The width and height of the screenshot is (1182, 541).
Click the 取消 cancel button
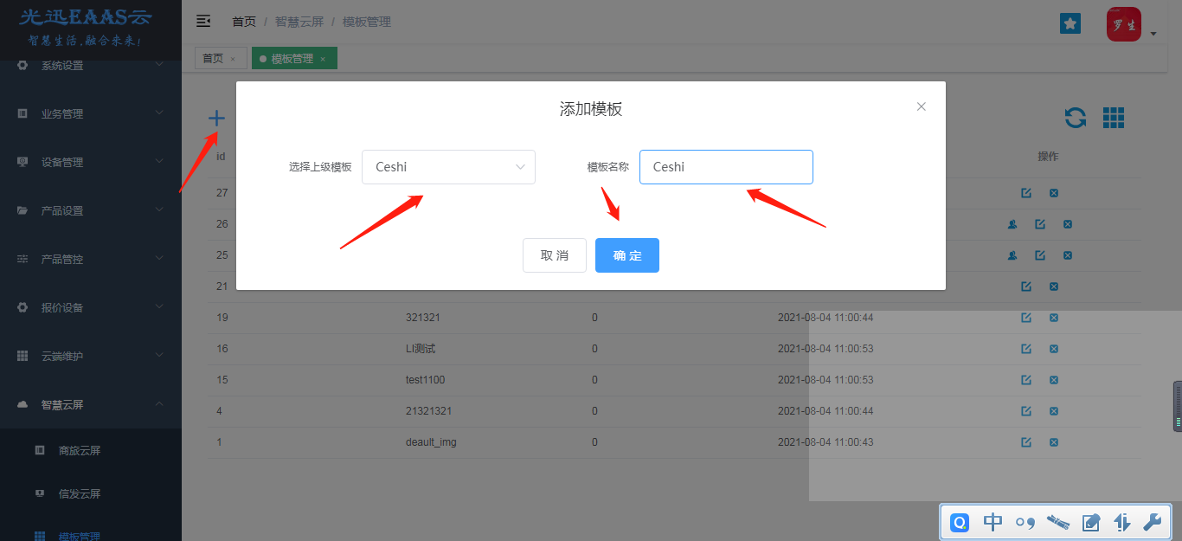(555, 255)
